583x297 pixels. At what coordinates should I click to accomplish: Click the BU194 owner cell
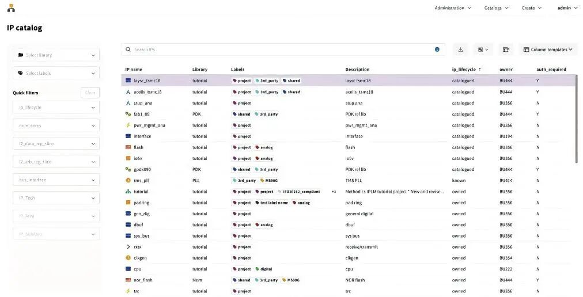[506, 136]
